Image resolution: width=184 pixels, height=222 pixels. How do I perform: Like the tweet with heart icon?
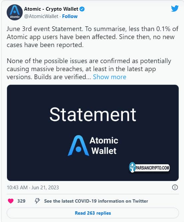(11, 201)
